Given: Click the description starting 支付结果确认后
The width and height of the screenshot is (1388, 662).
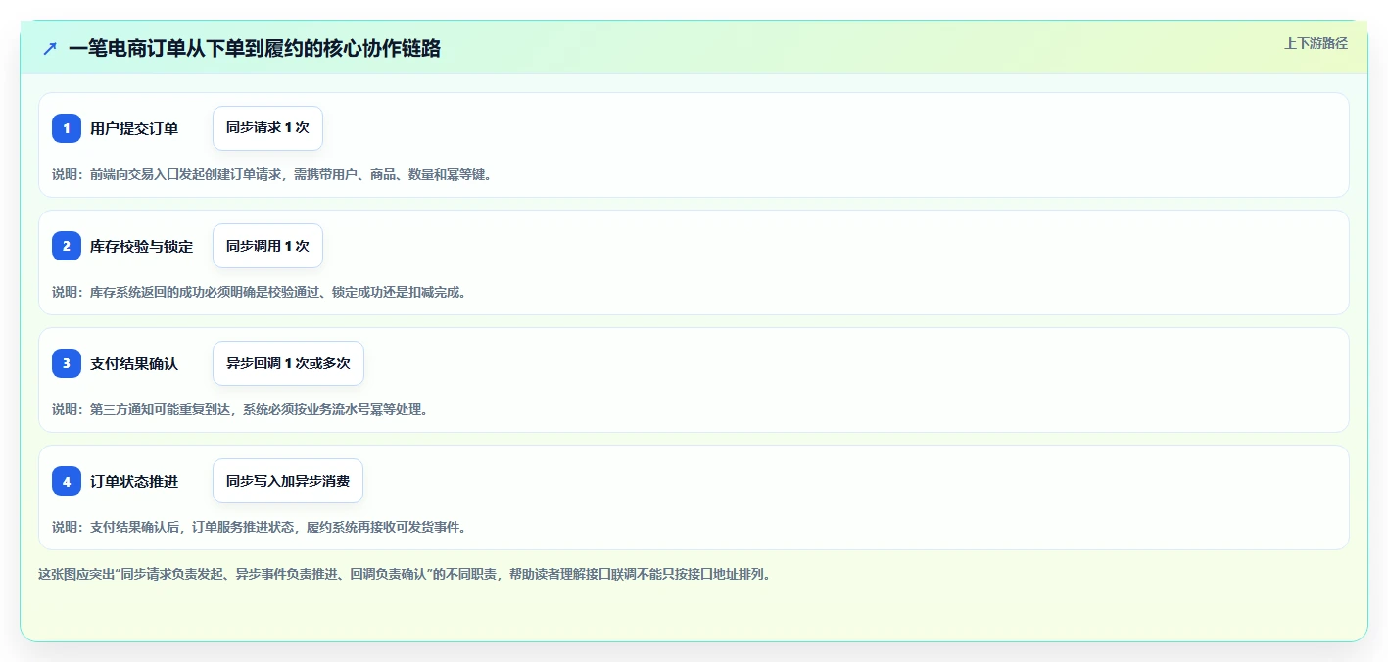Looking at the screenshot, I should (x=260, y=527).
